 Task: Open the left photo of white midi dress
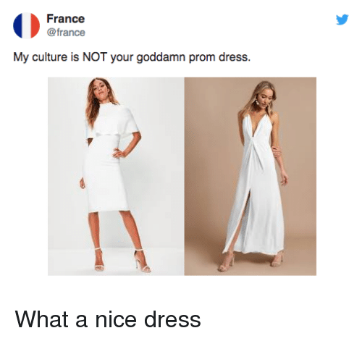click(116, 176)
